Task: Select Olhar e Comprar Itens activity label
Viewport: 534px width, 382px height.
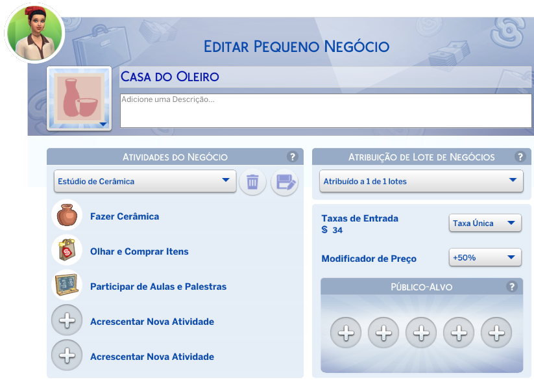Action: pyautogui.click(x=140, y=251)
